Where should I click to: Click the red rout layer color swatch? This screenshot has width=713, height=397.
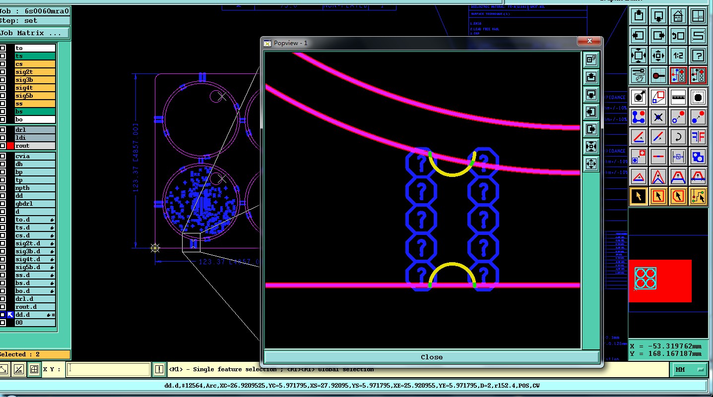tap(10, 146)
